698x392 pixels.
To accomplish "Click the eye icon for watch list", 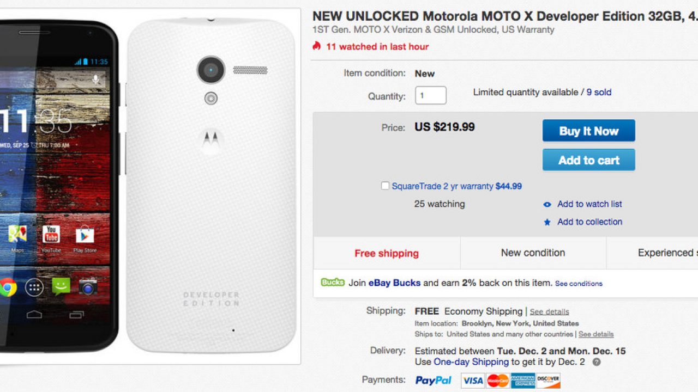I will [x=547, y=205].
